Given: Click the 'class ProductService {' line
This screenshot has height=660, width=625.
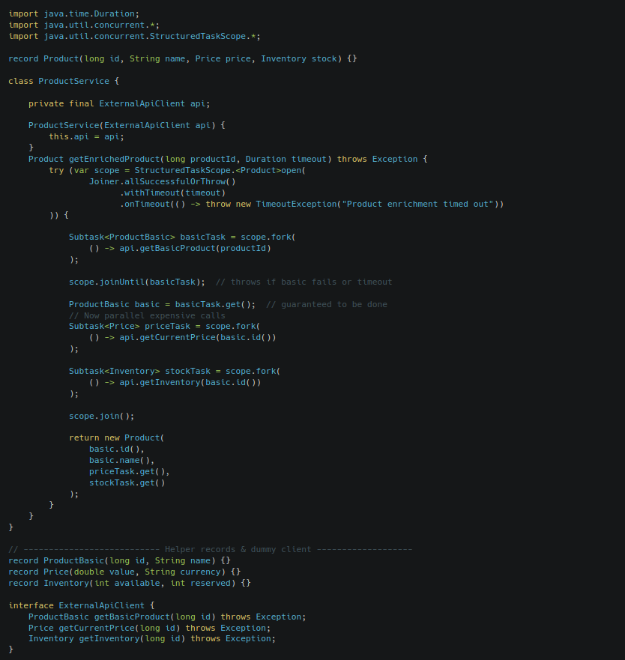Looking at the screenshot, I should point(64,81).
